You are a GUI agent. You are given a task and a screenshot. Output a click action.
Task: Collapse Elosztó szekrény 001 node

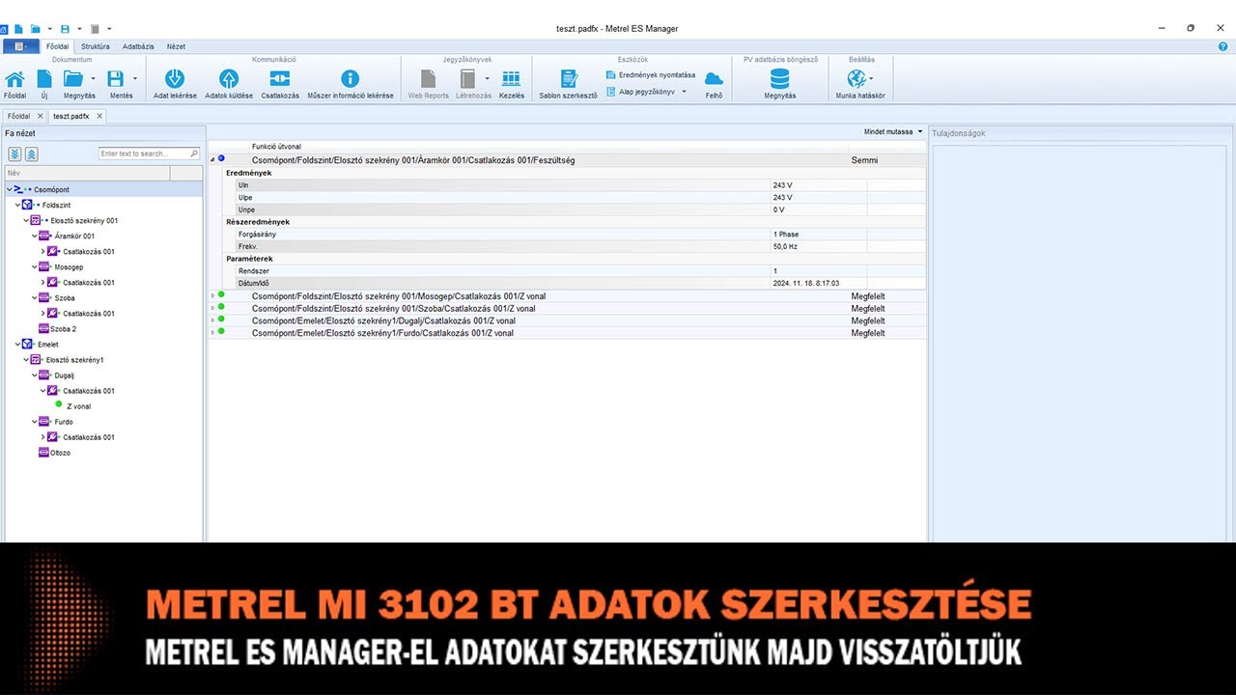[x=26, y=221]
